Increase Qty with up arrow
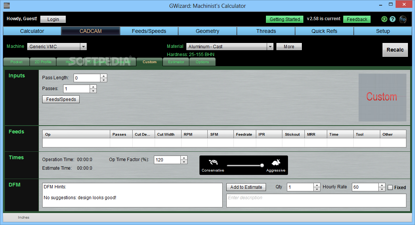 (x=317, y=185)
